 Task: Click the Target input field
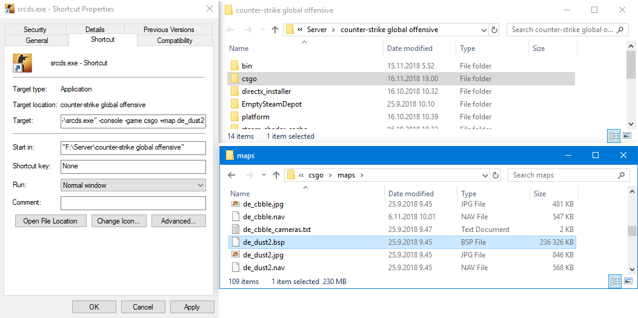click(x=133, y=121)
